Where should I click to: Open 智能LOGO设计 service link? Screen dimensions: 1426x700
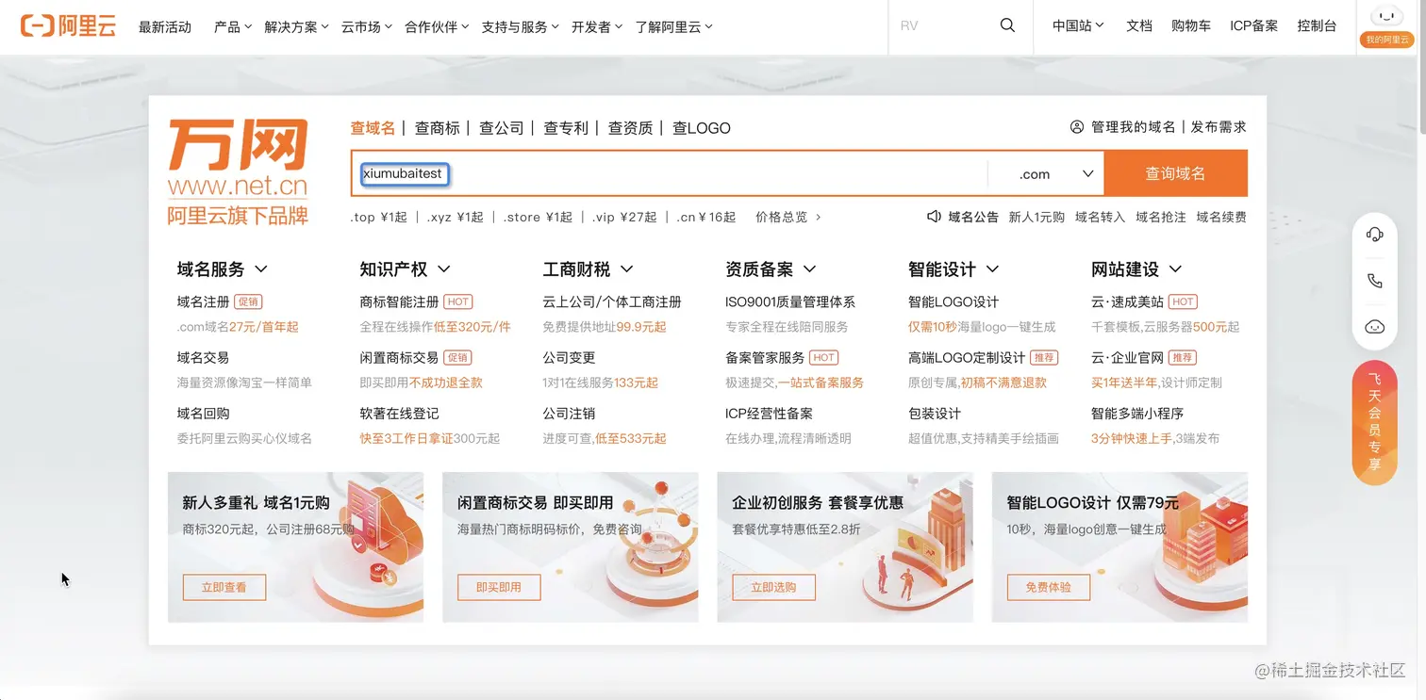[953, 302]
